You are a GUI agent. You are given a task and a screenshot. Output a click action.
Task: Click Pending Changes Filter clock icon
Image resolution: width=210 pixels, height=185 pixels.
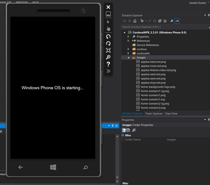[x=142, y=21]
